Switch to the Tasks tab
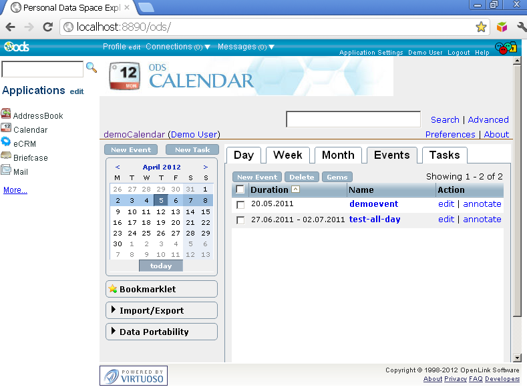 (444, 155)
